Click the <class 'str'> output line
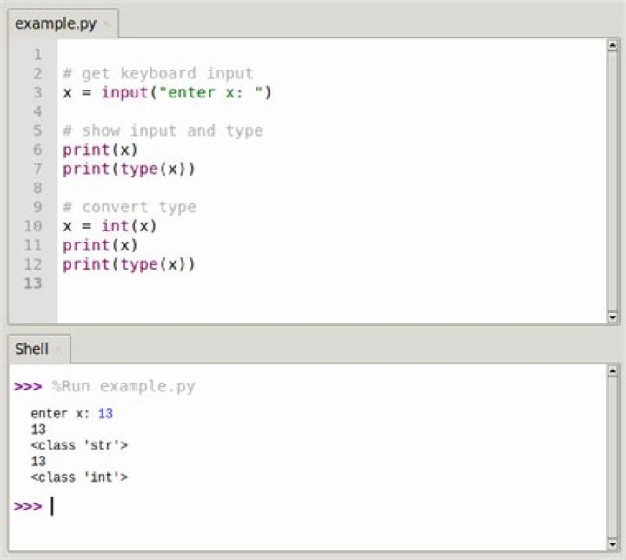 coord(79,445)
